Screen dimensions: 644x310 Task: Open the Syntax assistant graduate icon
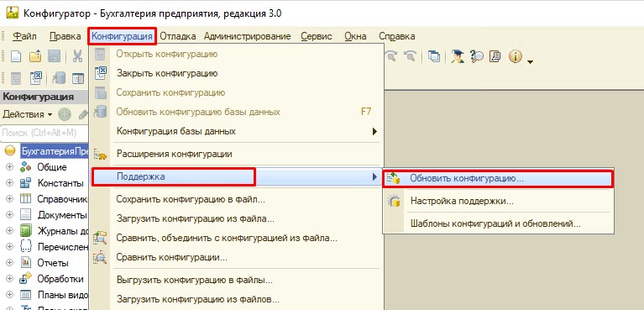pyautogui.click(x=457, y=56)
